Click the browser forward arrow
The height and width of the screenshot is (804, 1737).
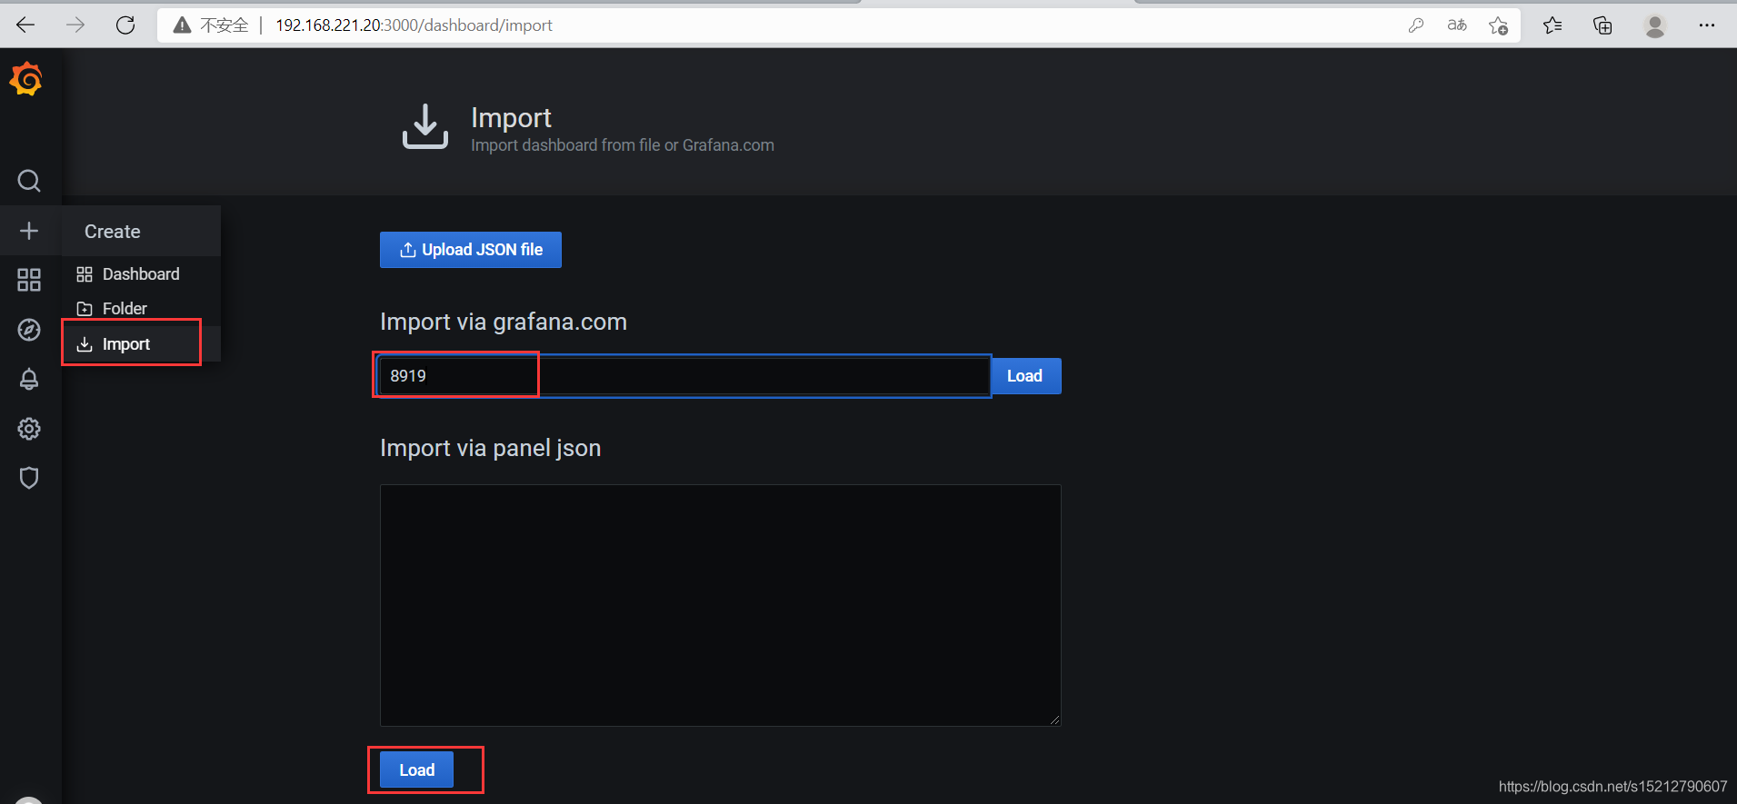pyautogui.click(x=75, y=25)
